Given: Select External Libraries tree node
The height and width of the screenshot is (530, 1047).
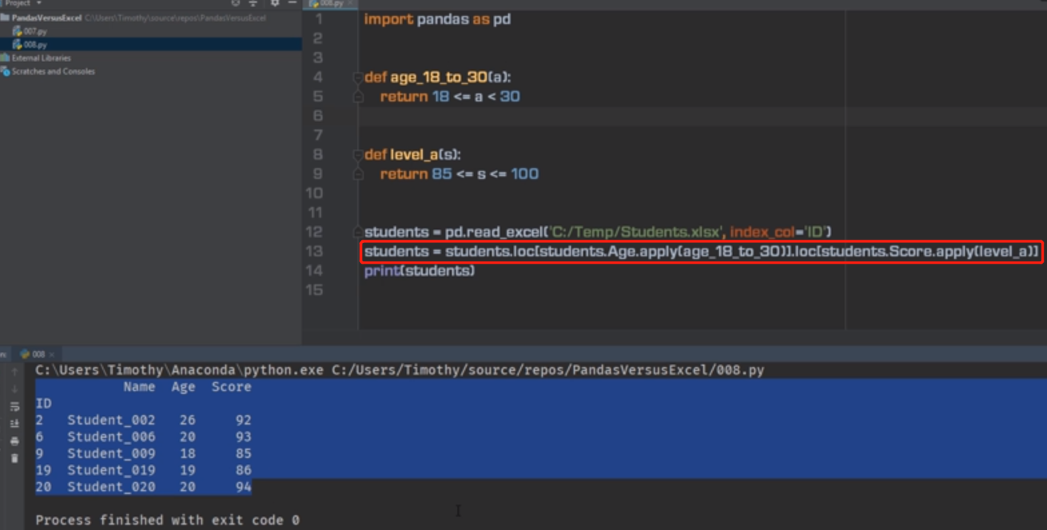Looking at the screenshot, I should 41,58.
